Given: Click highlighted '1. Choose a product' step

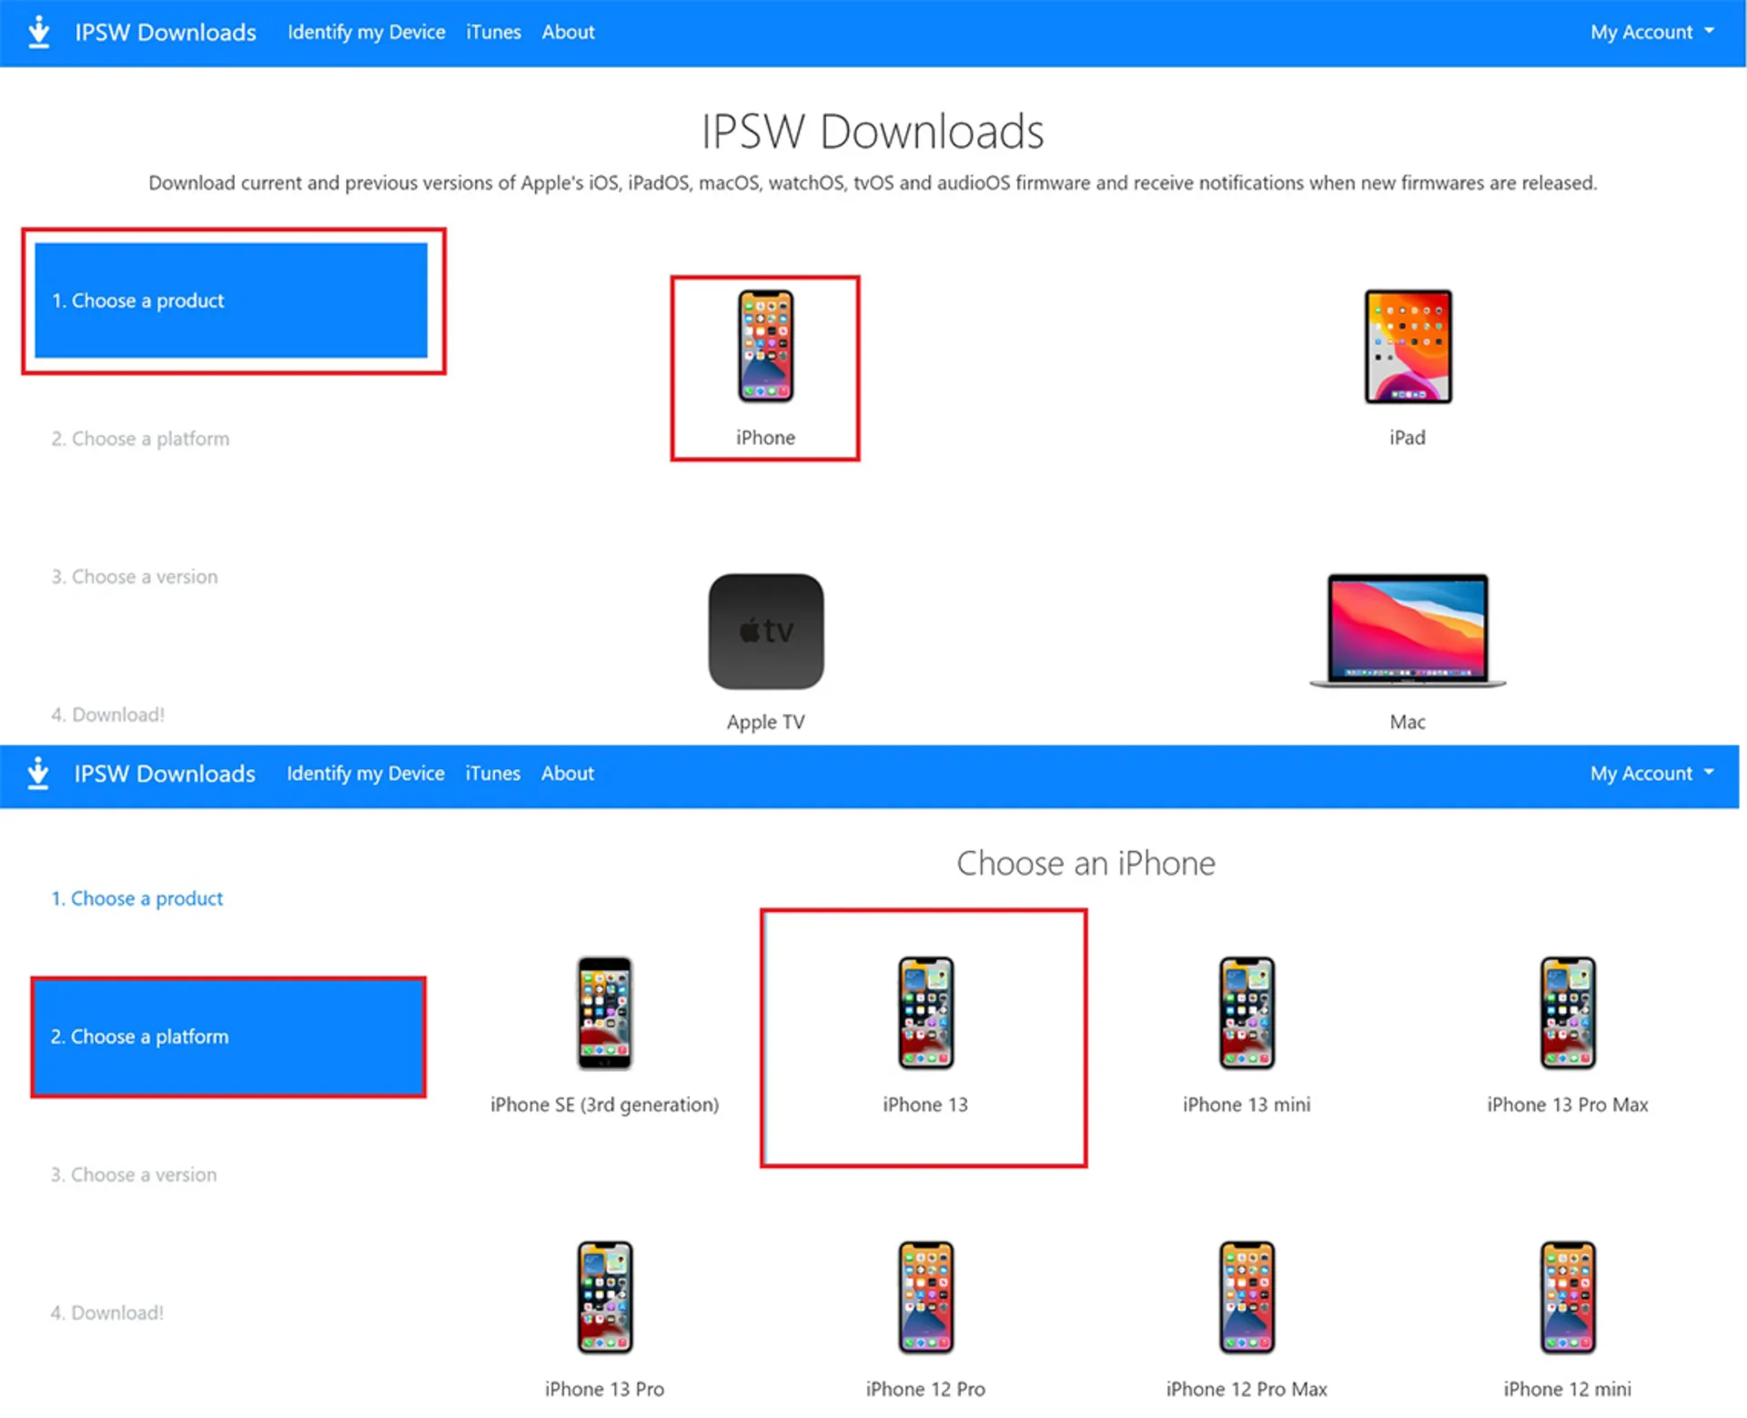Looking at the screenshot, I should coord(231,300).
